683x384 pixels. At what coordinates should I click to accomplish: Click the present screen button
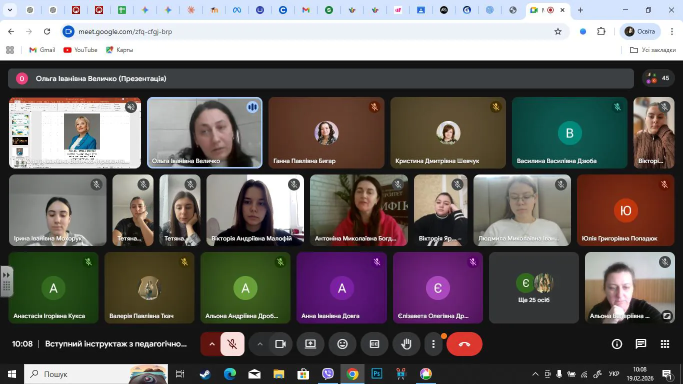[x=310, y=344]
